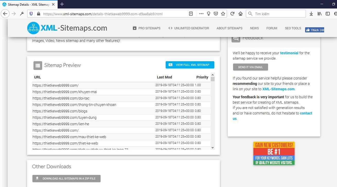Click SEND IT VIA EMAIL button

(251, 67)
